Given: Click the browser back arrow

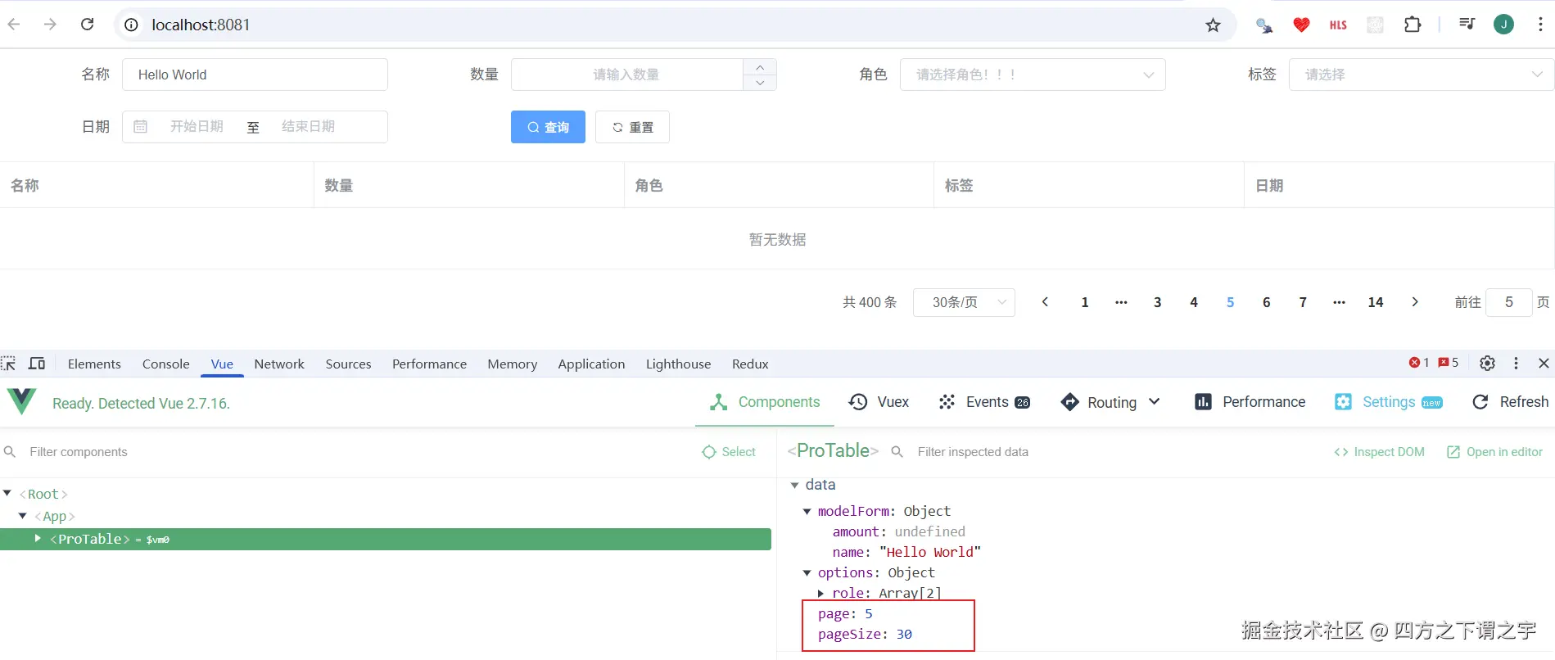Looking at the screenshot, I should point(14,25).
